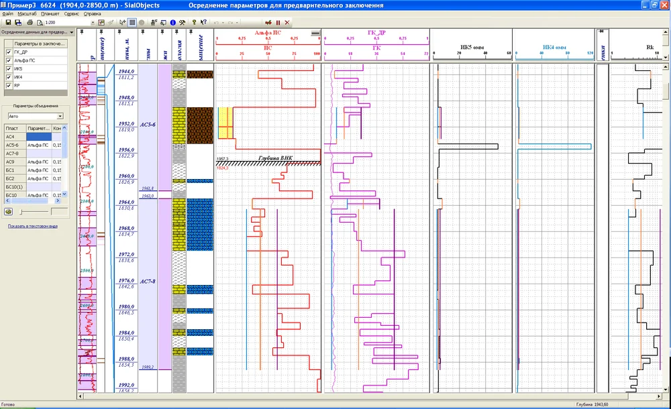The width and height of the screenshot is (671, 409).
Task: Click the blue Info icon
Action: pyautogui.click(x=172, y=22)
